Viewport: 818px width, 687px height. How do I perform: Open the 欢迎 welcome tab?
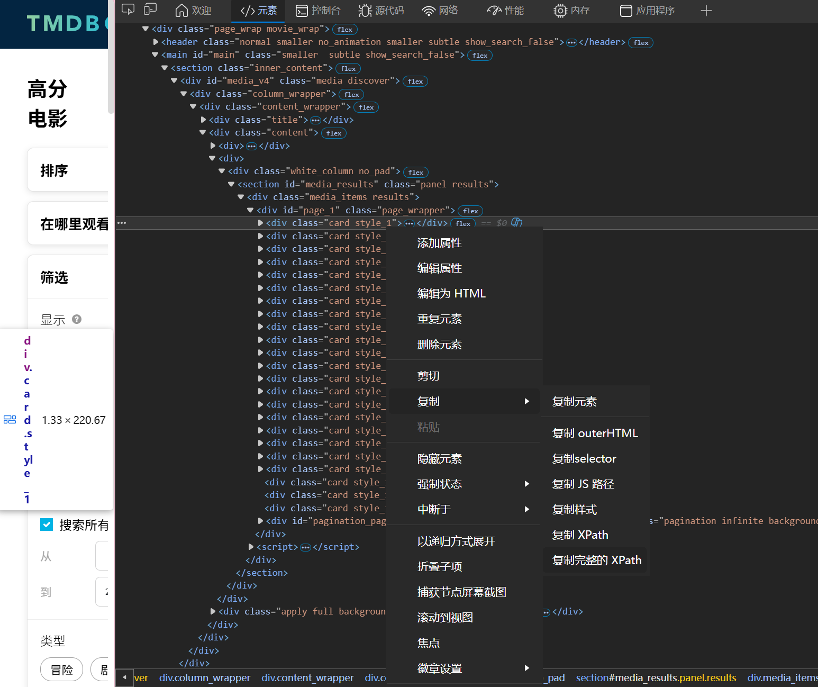click(193, 11)
